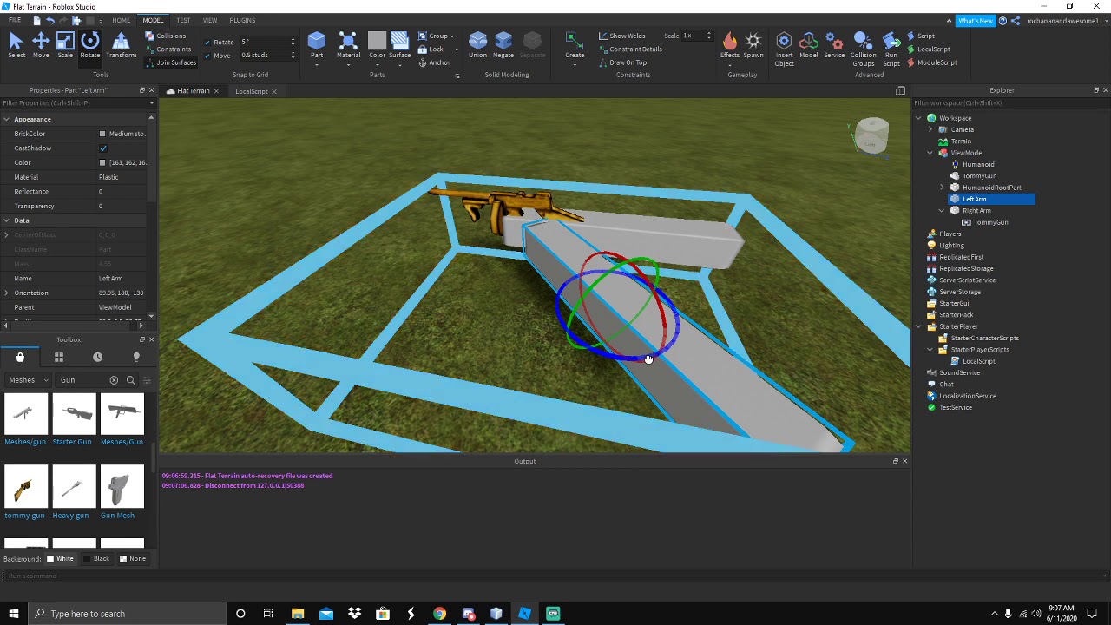Collapse the Right Arm node

click(943, 211)
